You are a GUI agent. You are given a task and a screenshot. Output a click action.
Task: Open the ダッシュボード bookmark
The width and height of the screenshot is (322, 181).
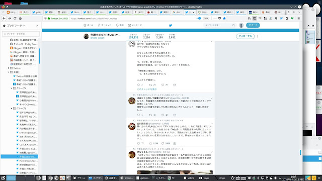(24, 44)
